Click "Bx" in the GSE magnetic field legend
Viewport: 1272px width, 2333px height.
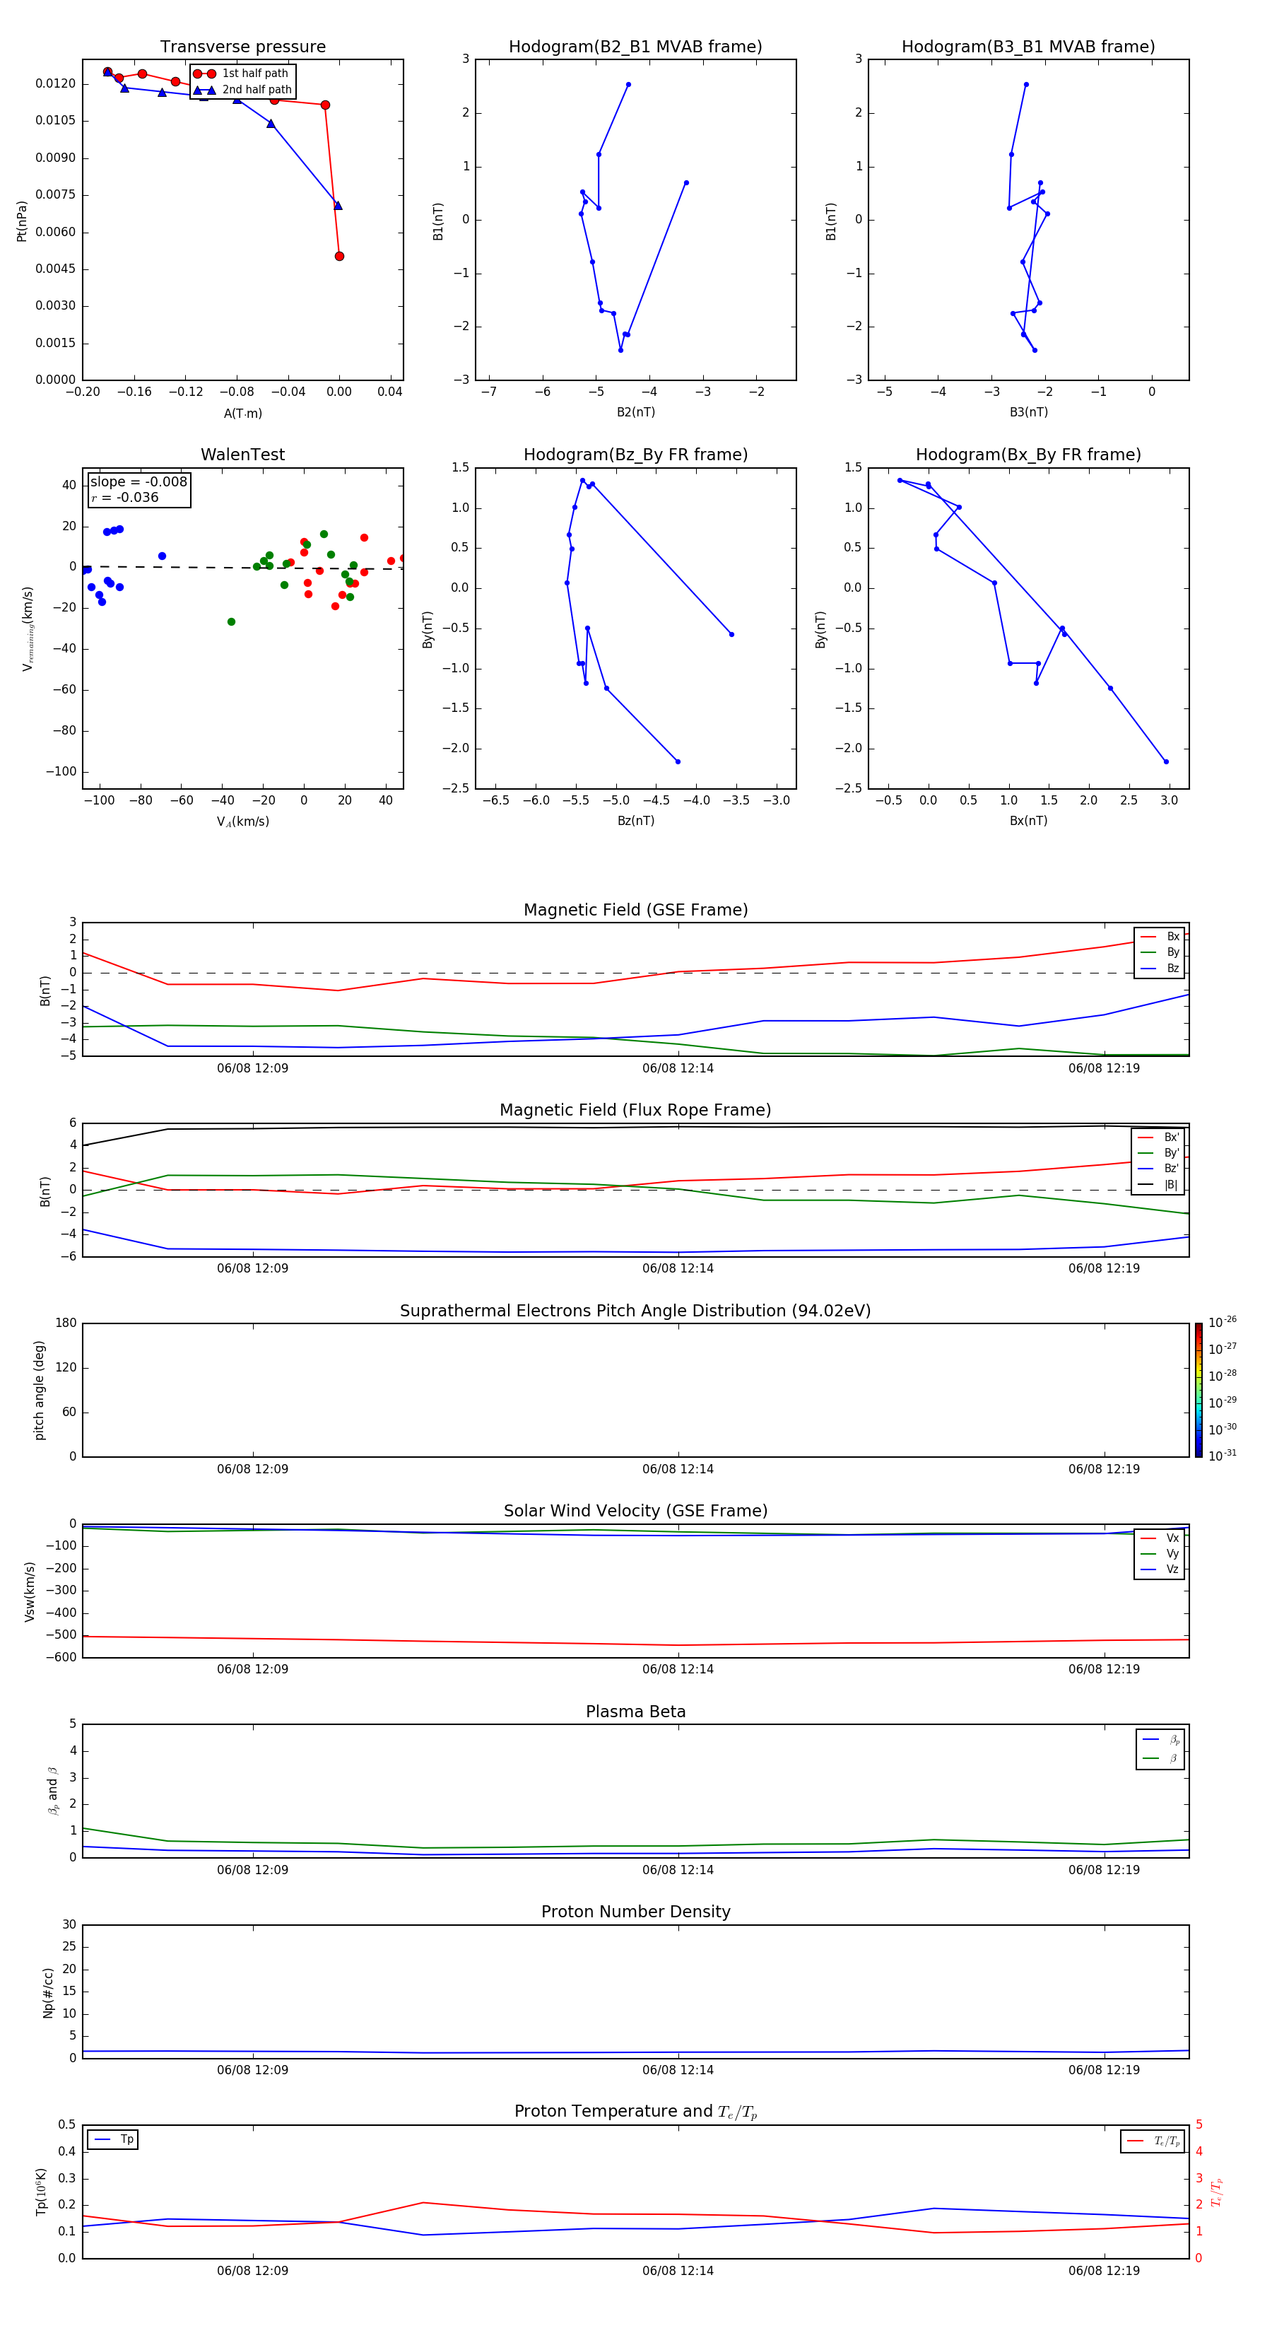pos(1160,937)
